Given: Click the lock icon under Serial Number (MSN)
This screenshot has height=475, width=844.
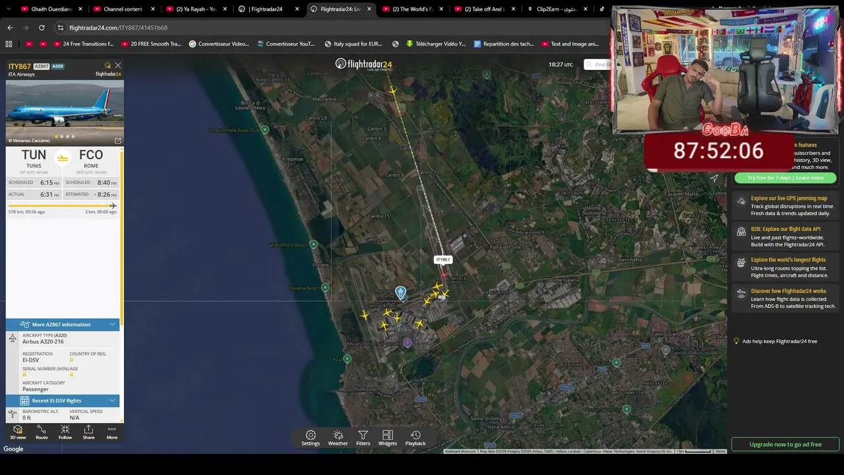Looking at the screenshot, I should [24, 375].
